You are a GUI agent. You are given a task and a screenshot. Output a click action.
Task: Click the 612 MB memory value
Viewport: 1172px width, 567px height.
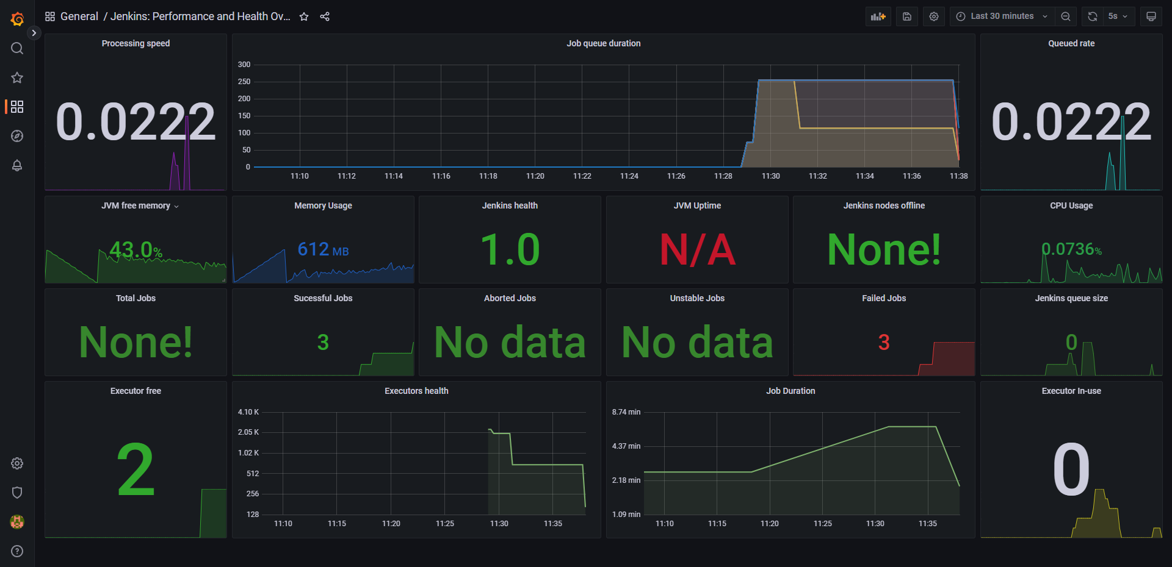(323, 249)
